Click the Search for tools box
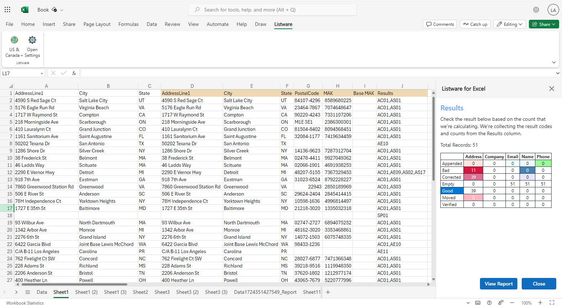562x306 pixels. [272, 10]
